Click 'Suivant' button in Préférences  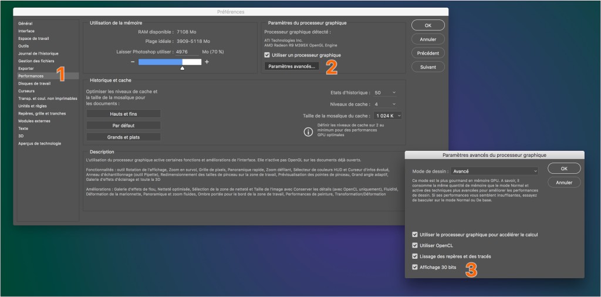[x=428, y=67]
